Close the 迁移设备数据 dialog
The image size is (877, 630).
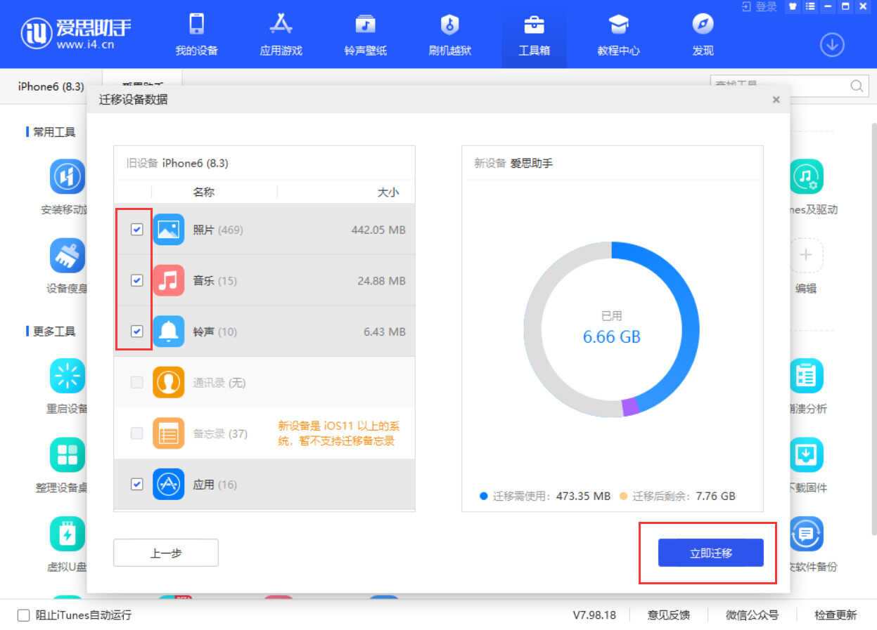776,100
